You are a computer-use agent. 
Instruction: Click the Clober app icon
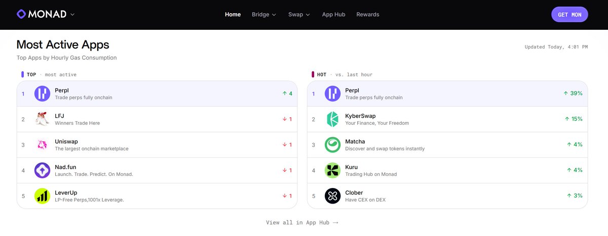click(333, 196)
